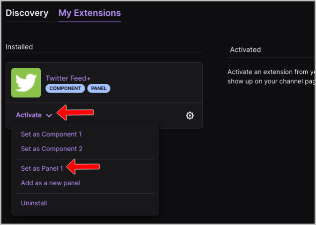This screenshot has width=316, height=225.
Task: Toggle the Activate dropdown chevron
Action: tap(49, 116)
